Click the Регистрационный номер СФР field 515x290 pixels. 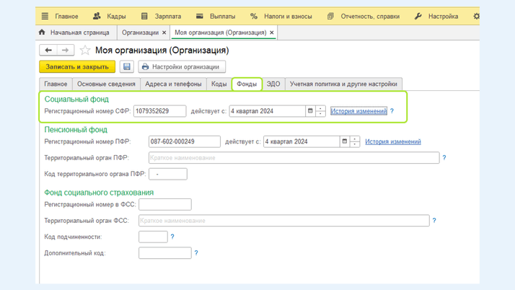pos(159,111)
